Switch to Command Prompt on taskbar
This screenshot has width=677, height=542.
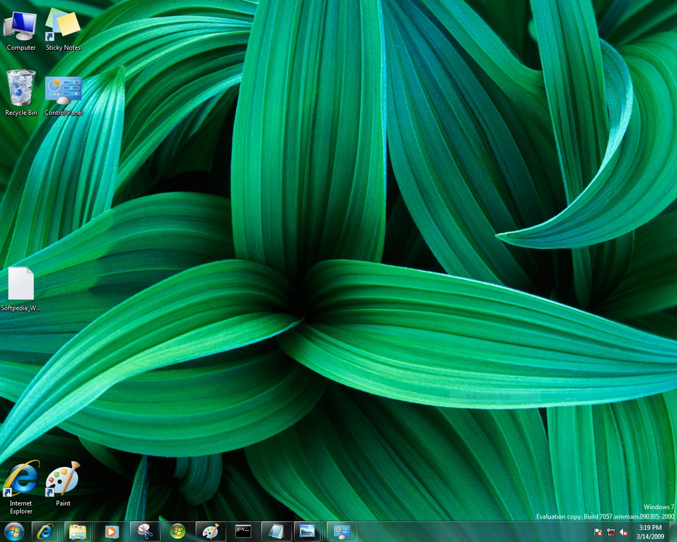click(x=243, y=531)
